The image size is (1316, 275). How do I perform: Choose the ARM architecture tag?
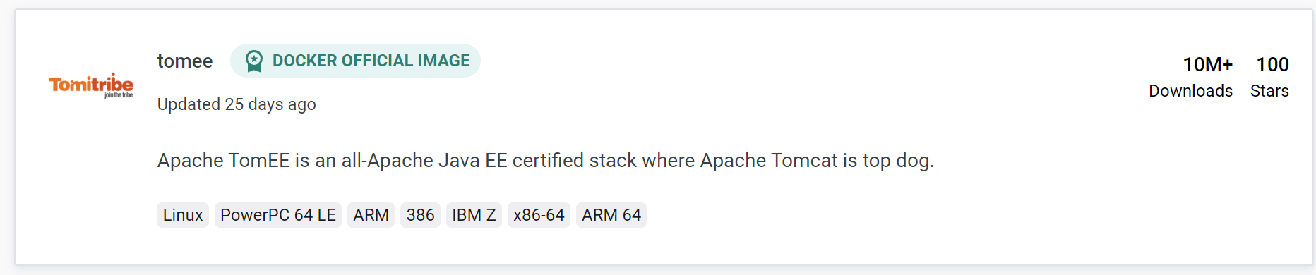coord(371,215)
